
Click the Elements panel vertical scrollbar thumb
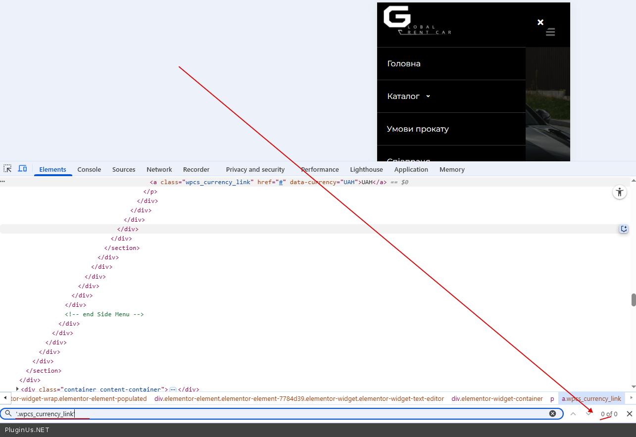(633, 300)
